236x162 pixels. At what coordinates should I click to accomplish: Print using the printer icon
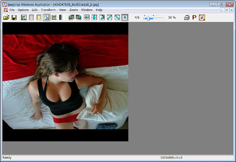click(187, 18)
